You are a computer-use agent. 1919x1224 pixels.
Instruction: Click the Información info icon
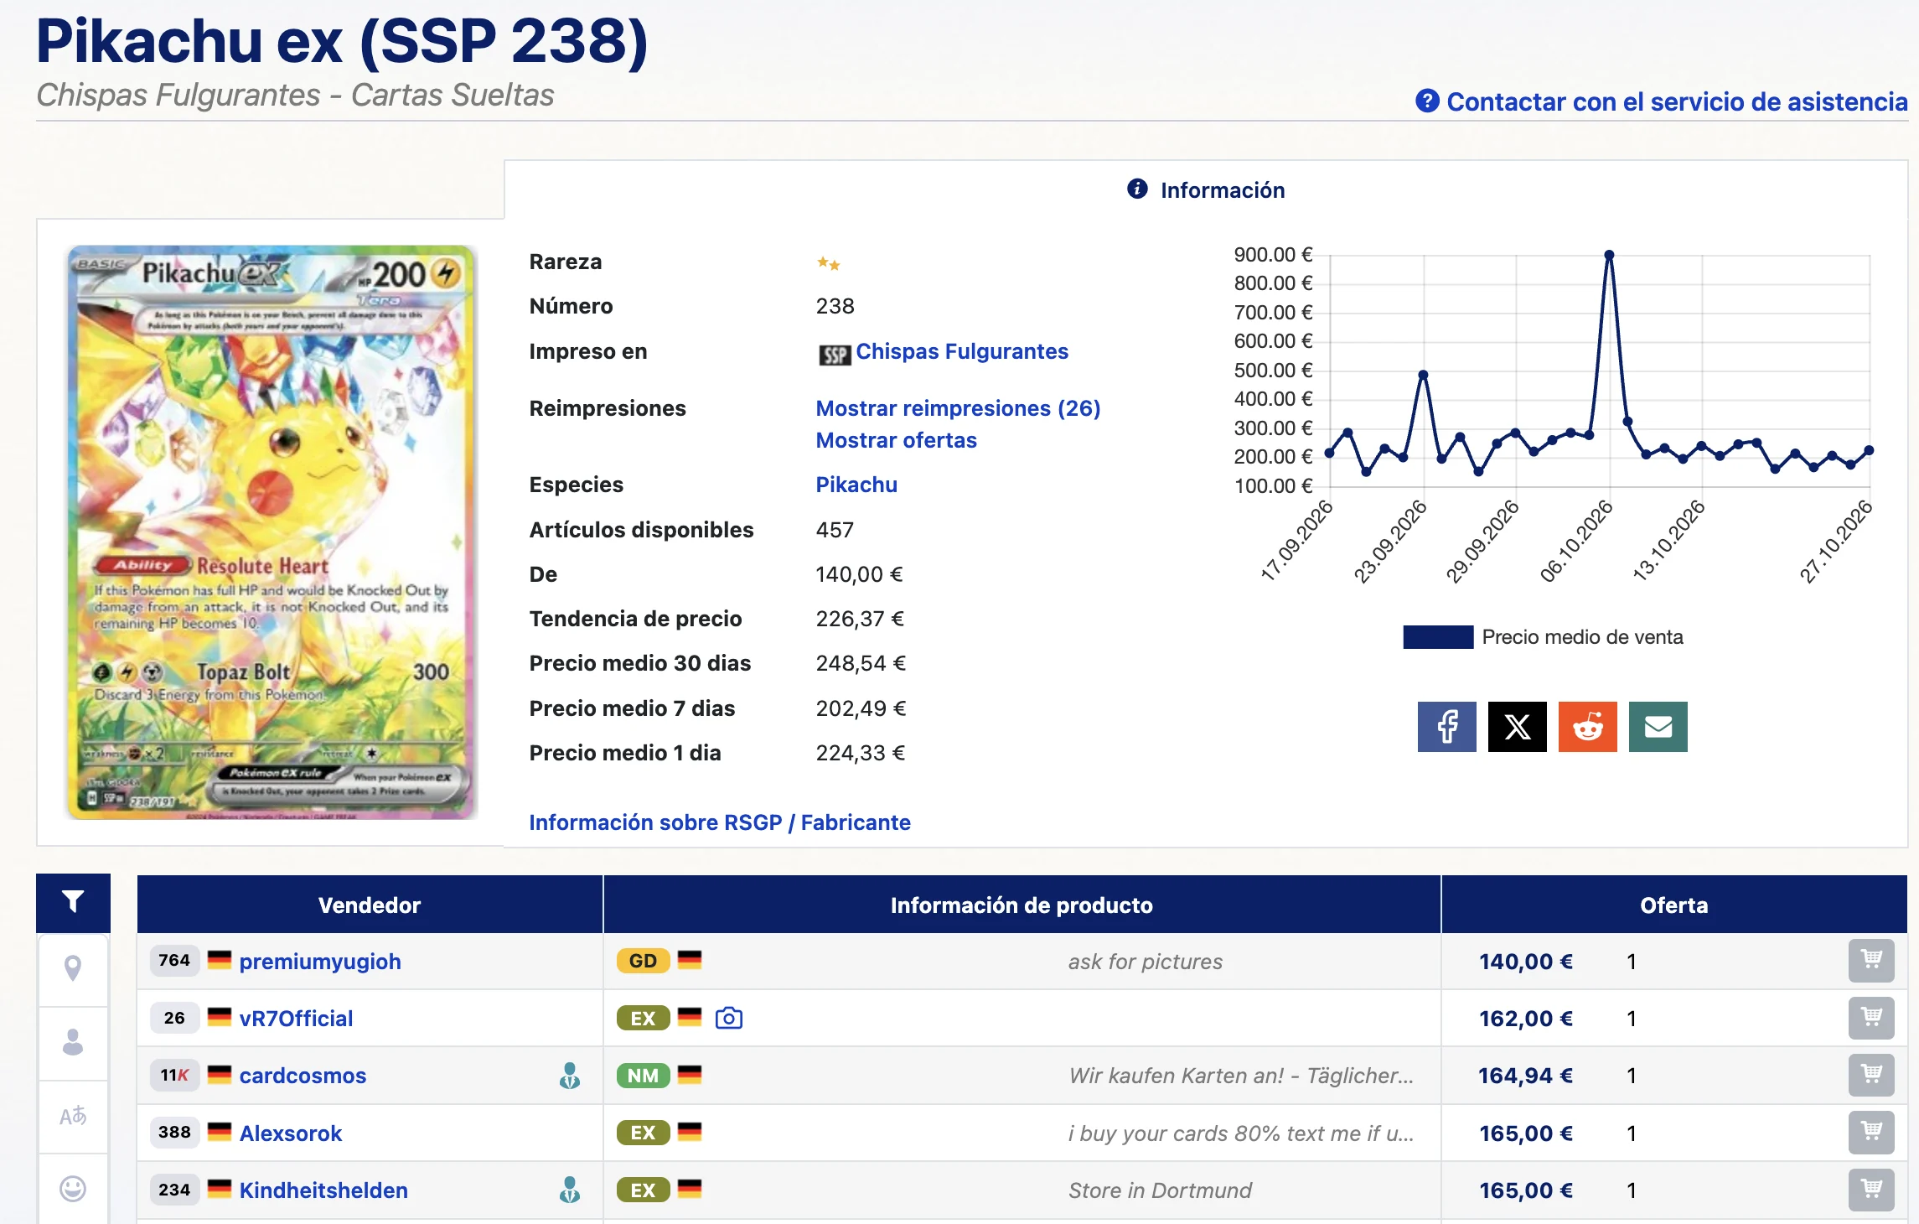point(1137,189)
